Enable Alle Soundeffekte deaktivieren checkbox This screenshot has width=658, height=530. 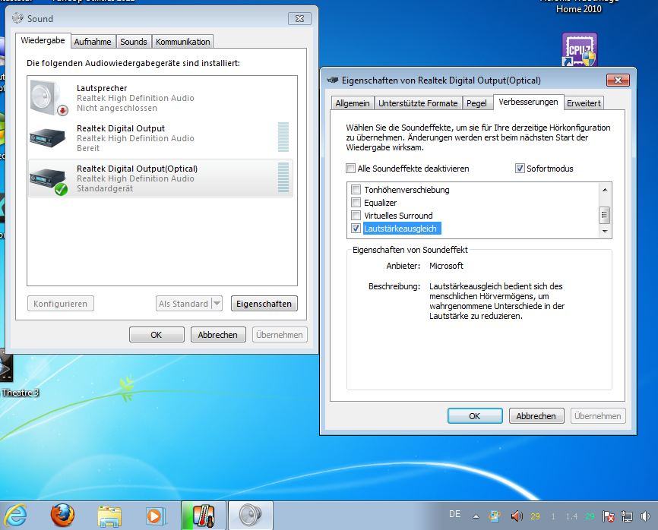(x=350, y=168)
